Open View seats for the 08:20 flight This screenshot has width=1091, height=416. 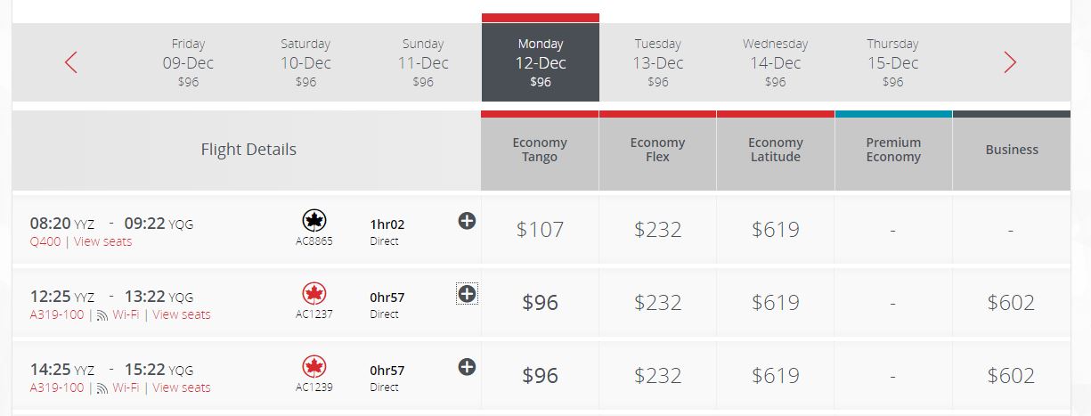(x=102, y=241)
